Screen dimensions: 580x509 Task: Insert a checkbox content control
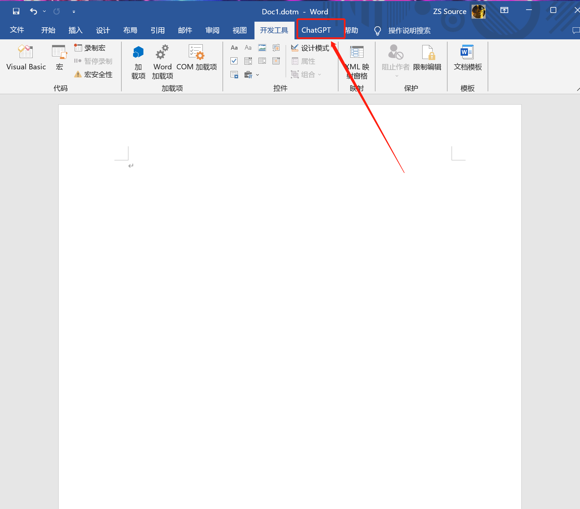coord(234,61)
